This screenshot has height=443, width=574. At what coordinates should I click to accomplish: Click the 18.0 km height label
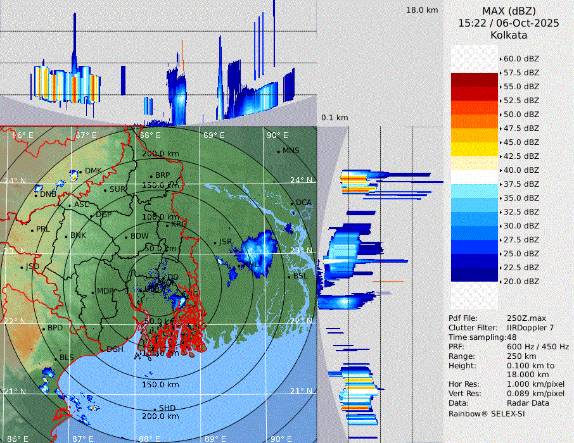[x=422, y=10]
